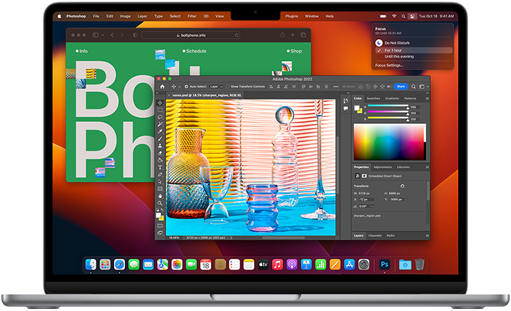Select the Path Selection arrow tool
511x311 pixels.
(160, 181)
